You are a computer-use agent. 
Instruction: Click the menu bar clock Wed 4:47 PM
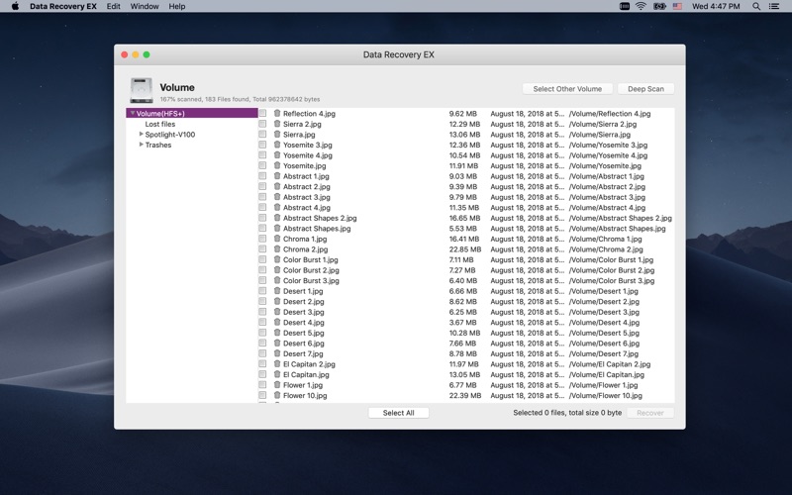[716, 6]
